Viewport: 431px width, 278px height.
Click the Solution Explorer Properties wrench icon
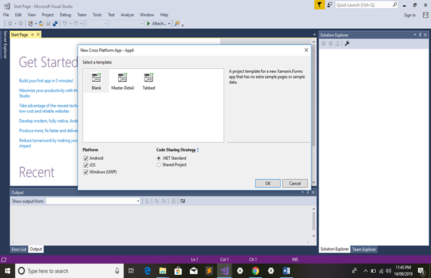347,43
